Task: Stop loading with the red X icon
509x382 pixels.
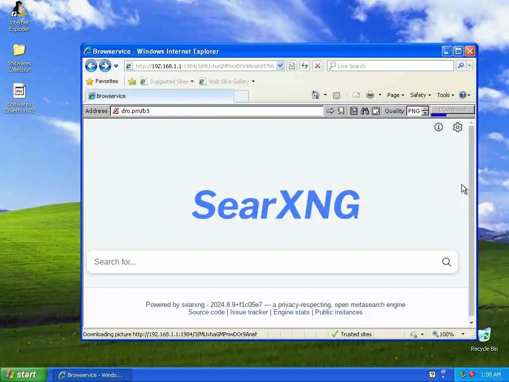Action: pyautogui.click(x=318, y=66)
